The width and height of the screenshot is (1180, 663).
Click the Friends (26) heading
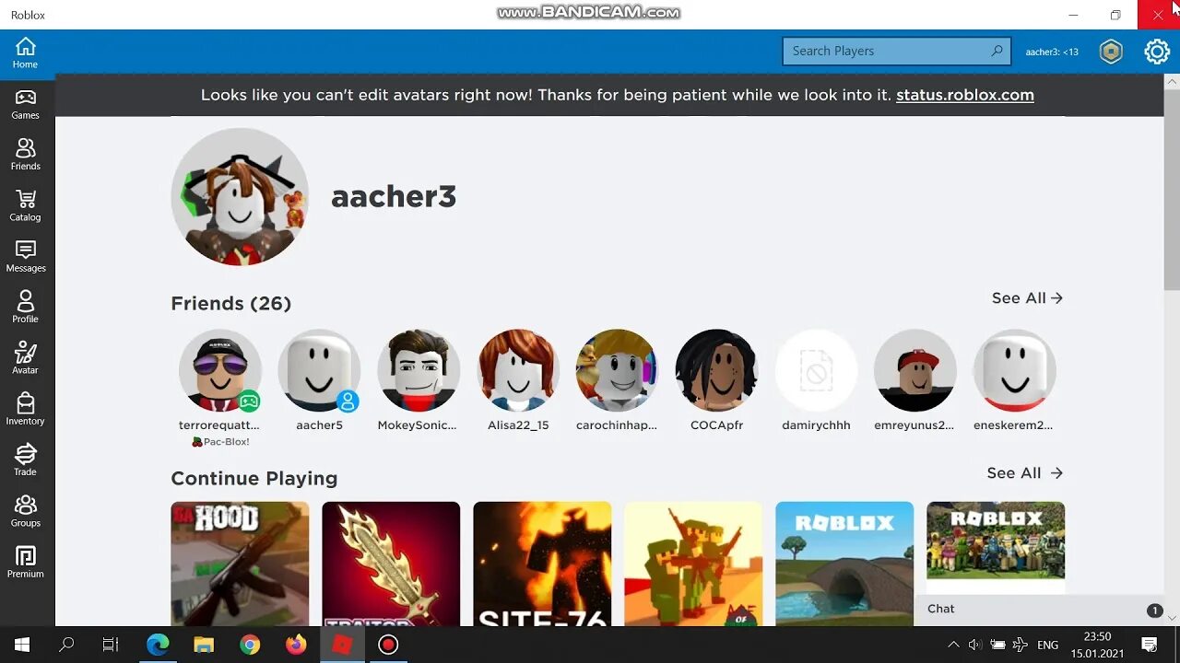tap(230, 304)
